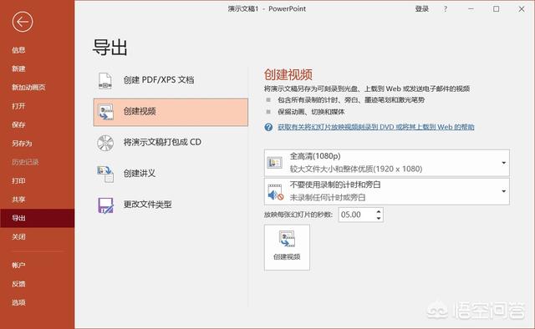Open 新加动画页 from the sidebar

click(x=28, y=88)
